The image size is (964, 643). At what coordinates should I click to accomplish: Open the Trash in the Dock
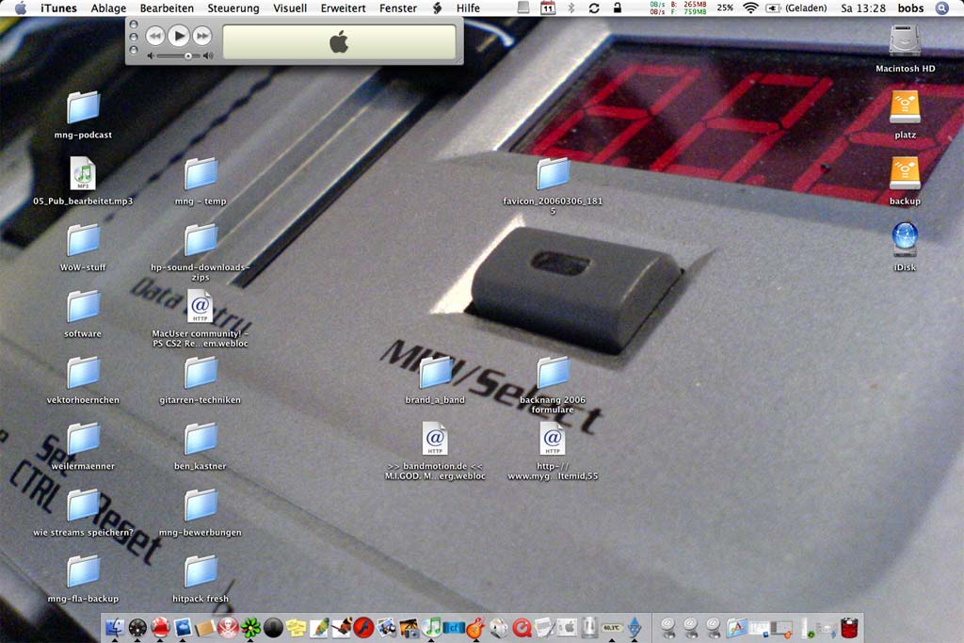pyautogui.click(x=849, y=627)
